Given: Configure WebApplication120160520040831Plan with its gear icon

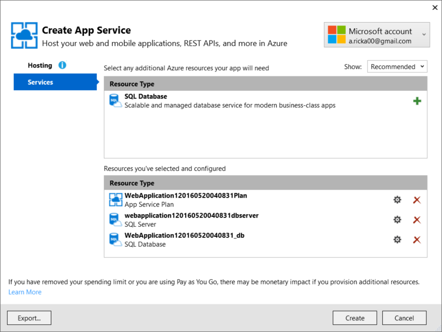Looking at the screenshot, I should tap(397, 200).
